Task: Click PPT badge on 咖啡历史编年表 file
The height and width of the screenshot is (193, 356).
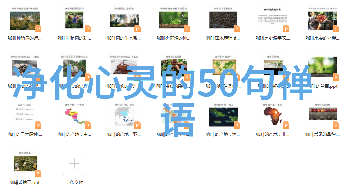Action: (x=286, y=29)
